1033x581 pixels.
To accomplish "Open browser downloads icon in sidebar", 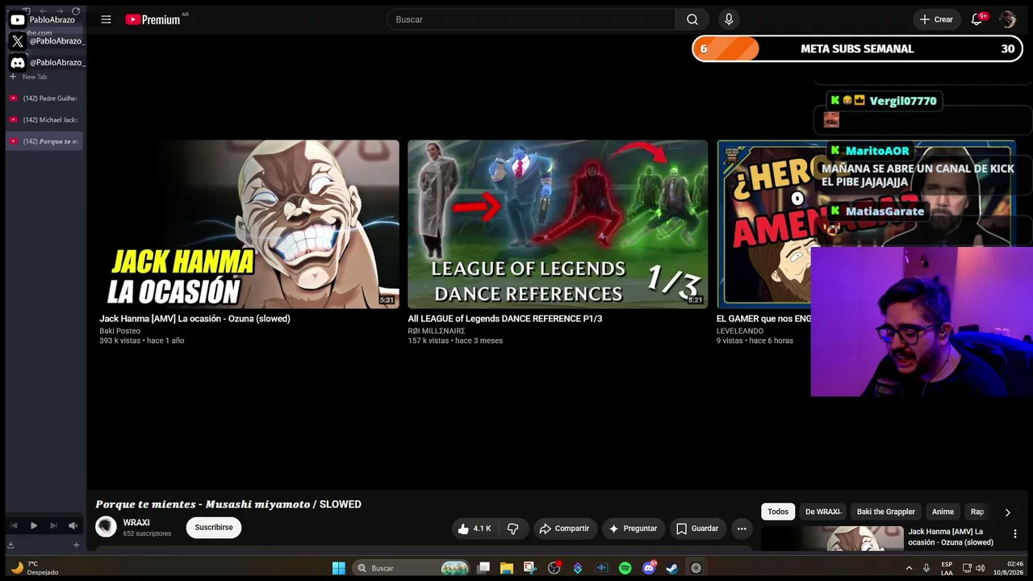I will [10, 545].
